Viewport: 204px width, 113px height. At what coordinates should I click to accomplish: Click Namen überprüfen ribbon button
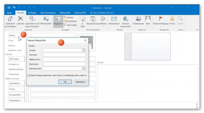[125, 22]
